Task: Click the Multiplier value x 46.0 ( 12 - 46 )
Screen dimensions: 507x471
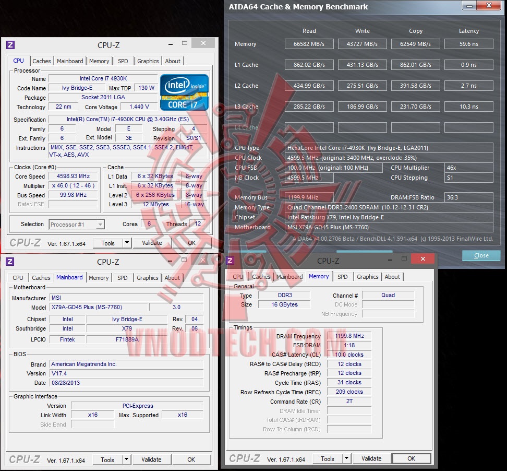Action: tap(73, 185)
